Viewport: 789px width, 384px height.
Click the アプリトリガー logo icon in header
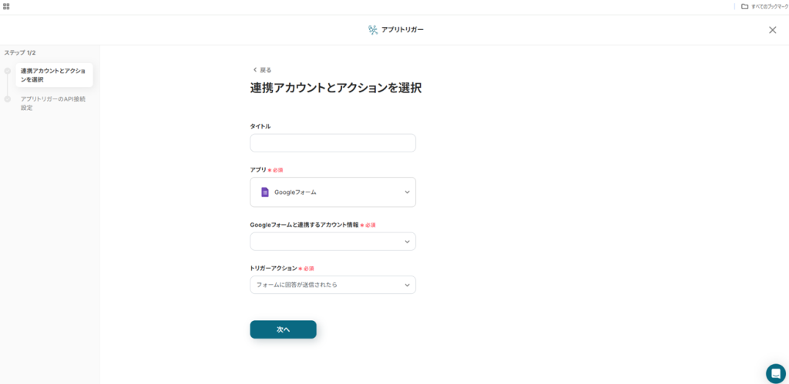coord(373,30)
